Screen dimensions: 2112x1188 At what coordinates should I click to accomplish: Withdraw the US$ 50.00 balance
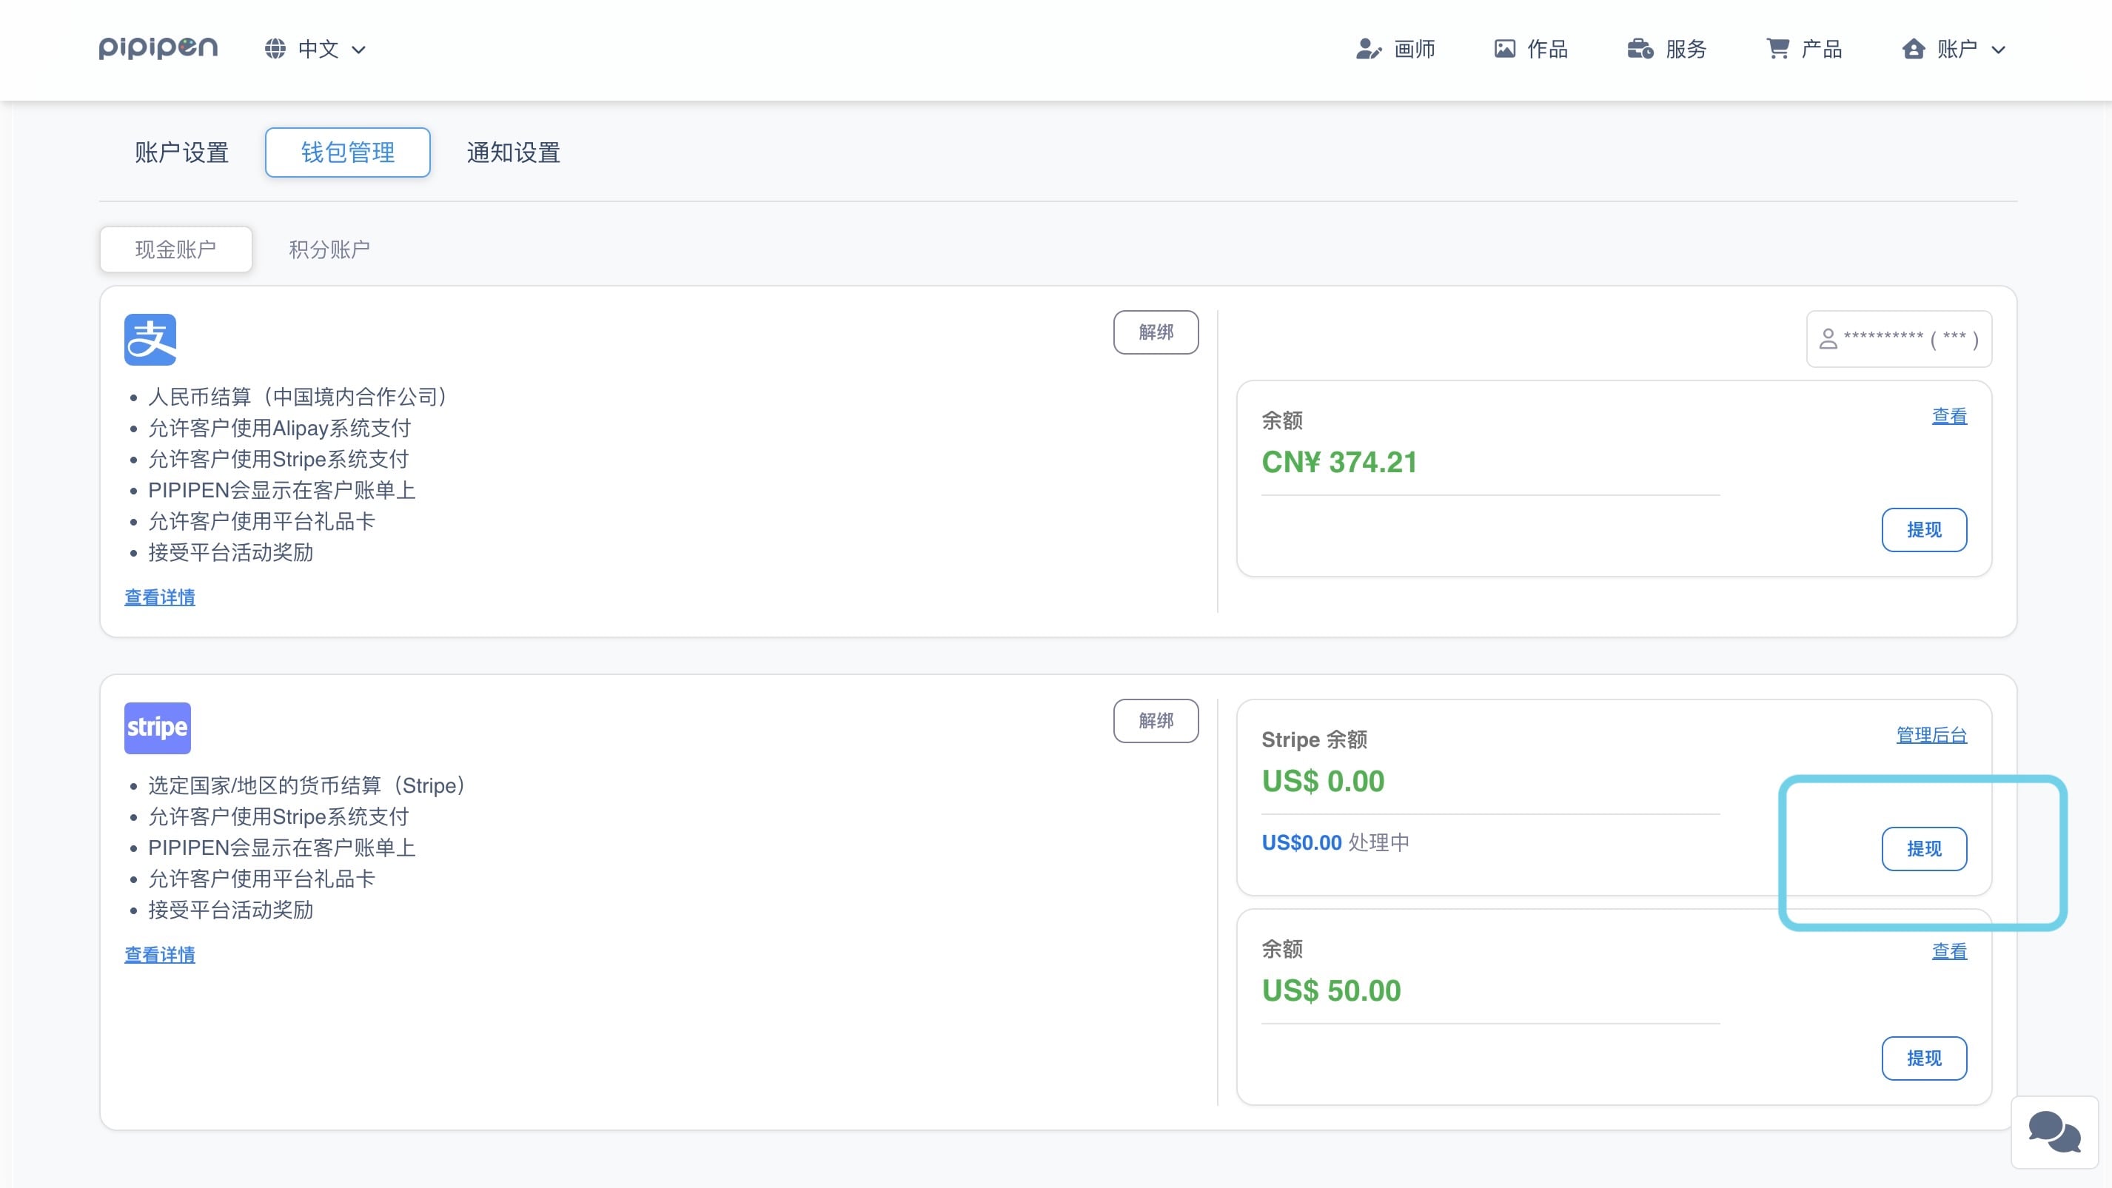pos(1923,1058)
